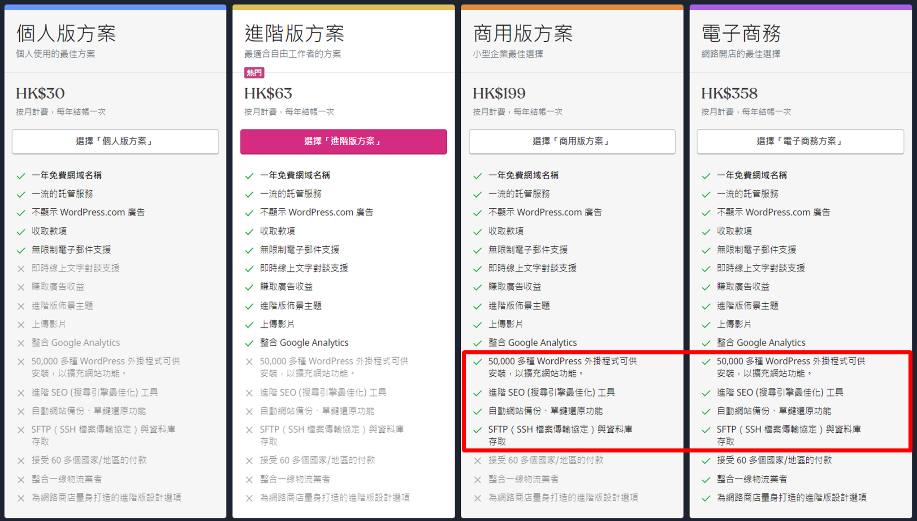This screenshot has width=917, height=521.
Task: Click the HK$199 price
Action: click(x=499, y=93)
